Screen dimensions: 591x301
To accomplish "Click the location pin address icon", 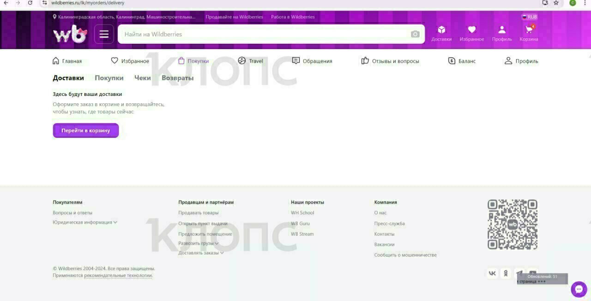I will 54,17.
